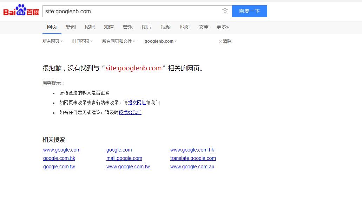Expand the 时间不限 time filter
This screenshot has width=362, height=204.
point(83,41)
